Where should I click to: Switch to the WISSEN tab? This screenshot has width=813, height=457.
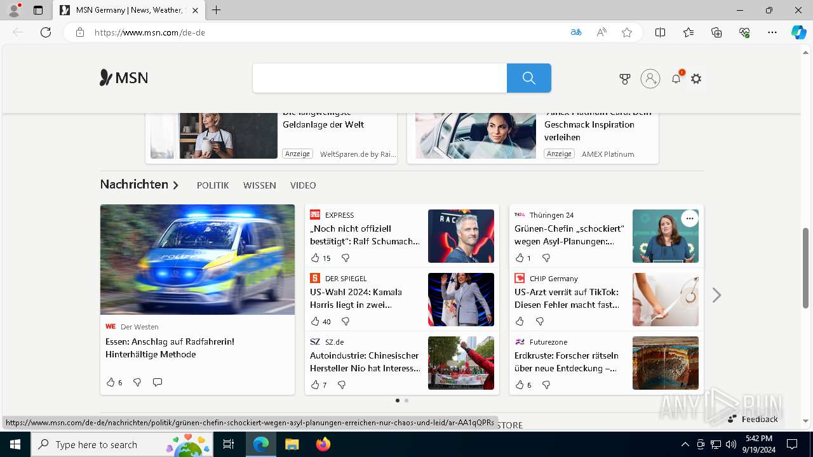260,185
